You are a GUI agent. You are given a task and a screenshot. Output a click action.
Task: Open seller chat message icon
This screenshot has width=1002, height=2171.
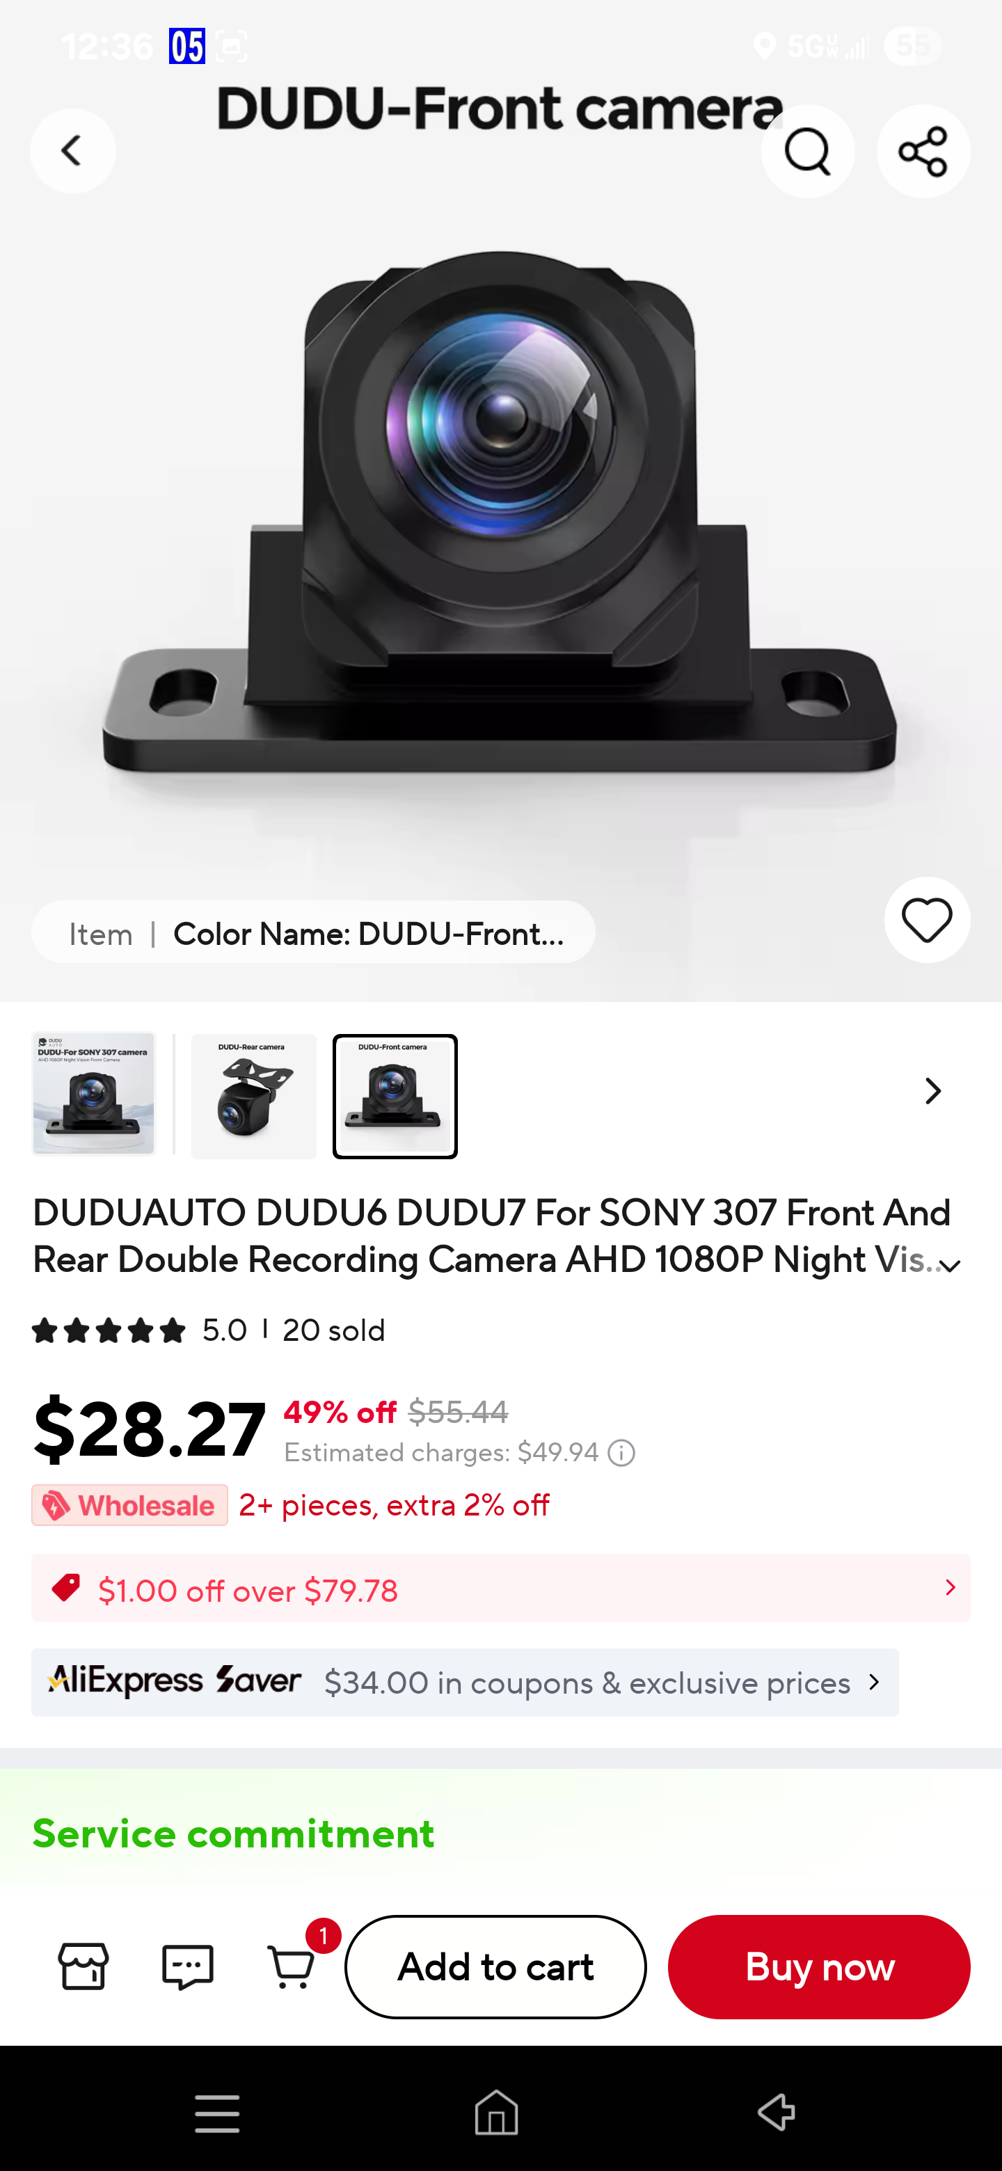(187, 1966)
